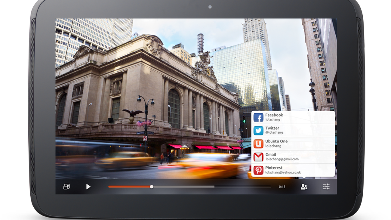Pick the lolachang@gmail.com address
391x220 pixels.
click(x=282, y=159)
